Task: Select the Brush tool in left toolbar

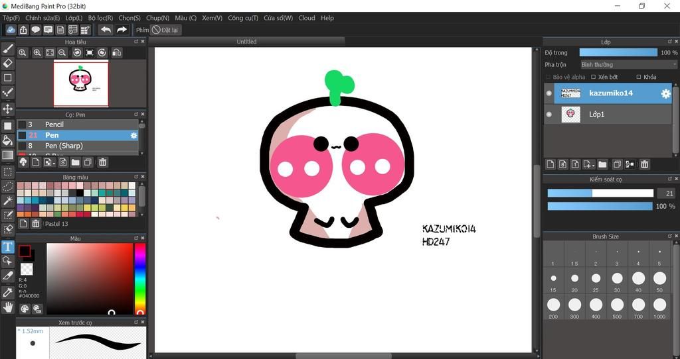Action: coord(7,48)
